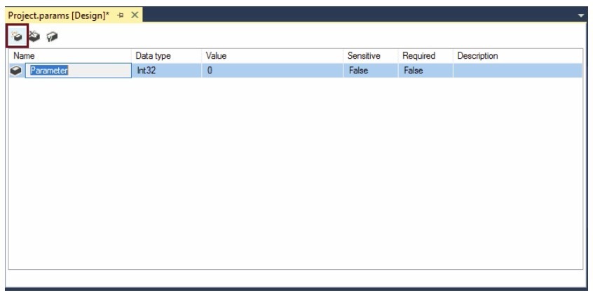Image resolution: width=593 pixels, height=295 pixels.
Task: Open the Int32 data type cell
Action: point(166,71)
